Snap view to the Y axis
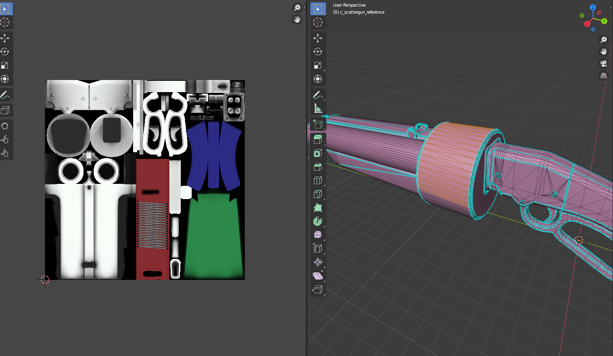This screenshot has height=356, width=613. (604, 21)
